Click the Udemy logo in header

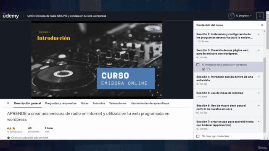click(x=11, y=16)
